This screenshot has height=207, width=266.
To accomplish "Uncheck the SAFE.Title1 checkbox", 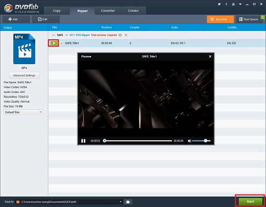I will 62,43.
